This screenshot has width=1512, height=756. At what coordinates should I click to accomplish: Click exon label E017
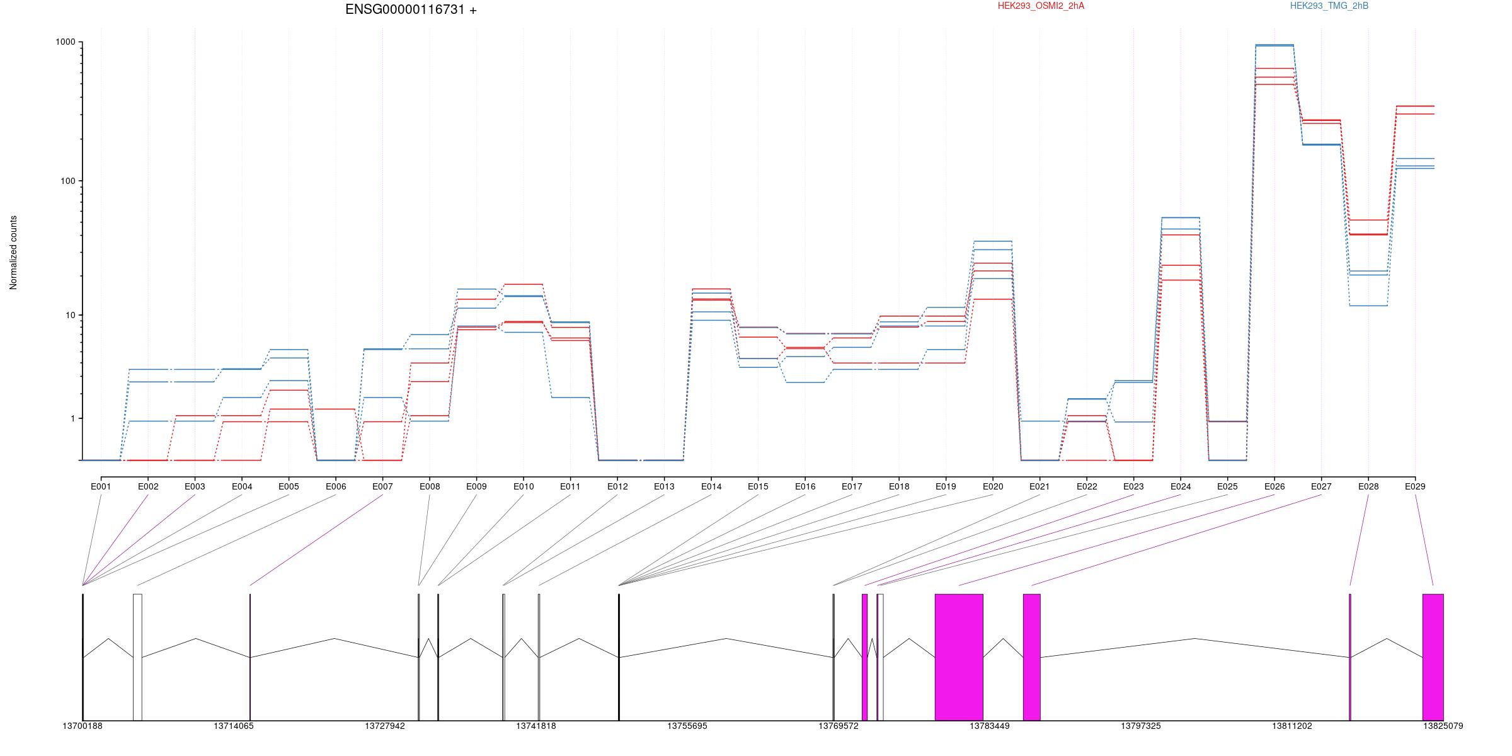(852, 486)
